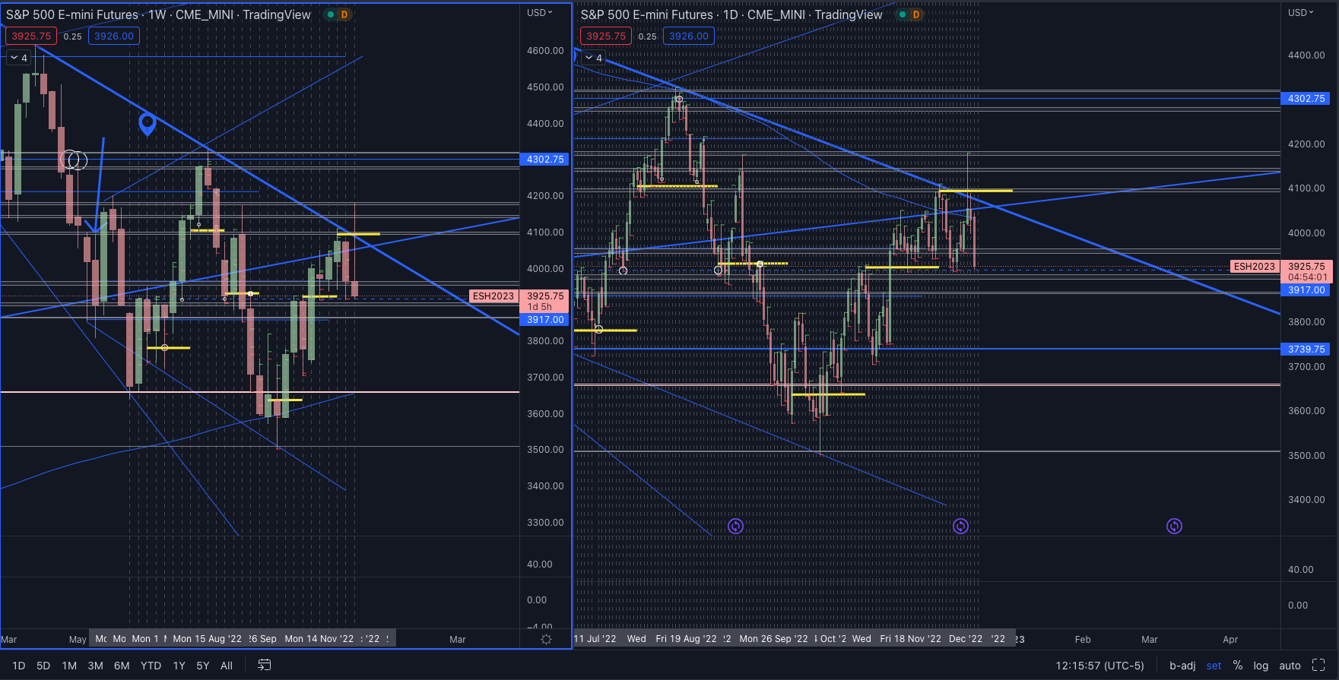Click Fri 18 Nov '22 date label on daily axis
Viewport: 1339px width, 680px height.
pyautogui.click(x=910, y=639)
